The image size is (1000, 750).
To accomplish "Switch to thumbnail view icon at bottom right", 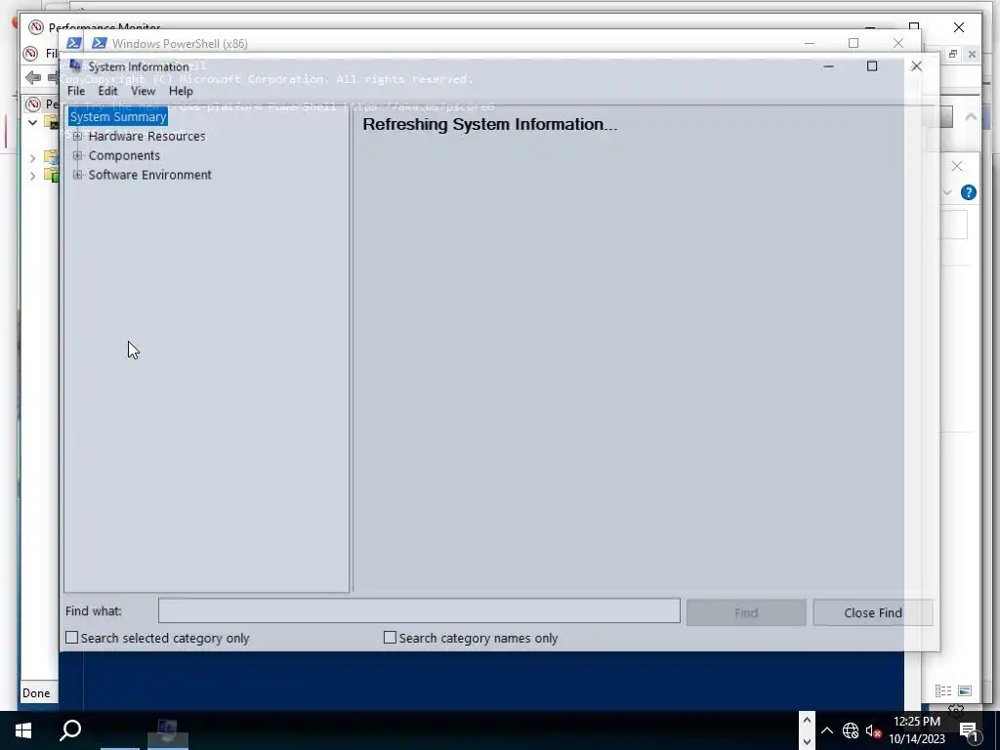I will click(x=964, y=690).
